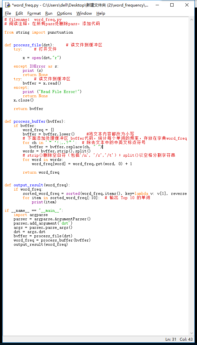Click the 'return bvffer' line
The height and width of the screenshot is (345, 197).
[28, 109]
